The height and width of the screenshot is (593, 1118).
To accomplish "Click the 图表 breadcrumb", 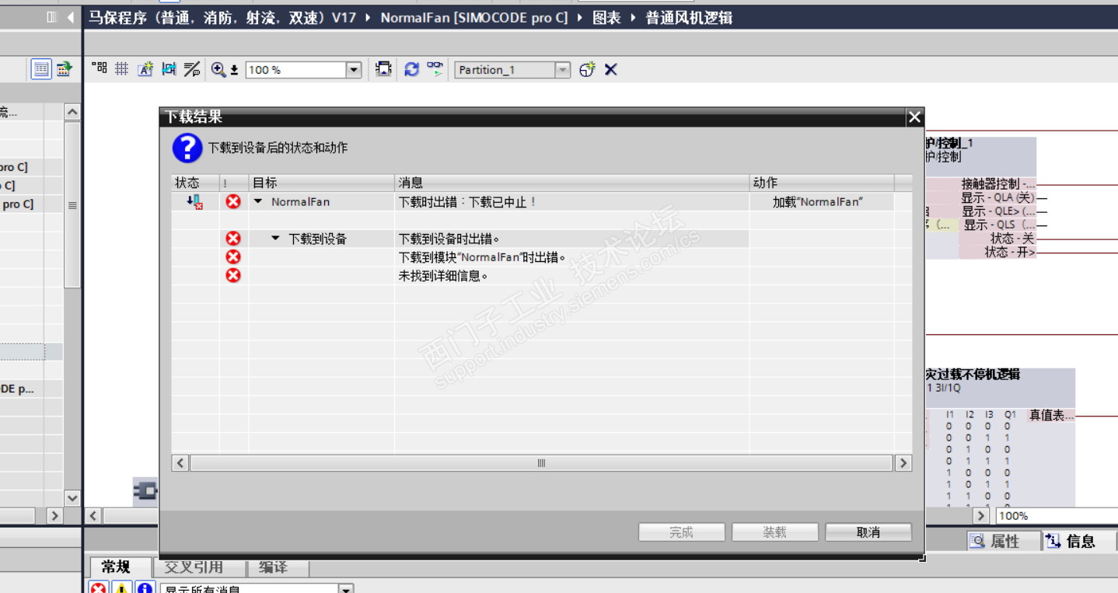I will click(606, 17).
